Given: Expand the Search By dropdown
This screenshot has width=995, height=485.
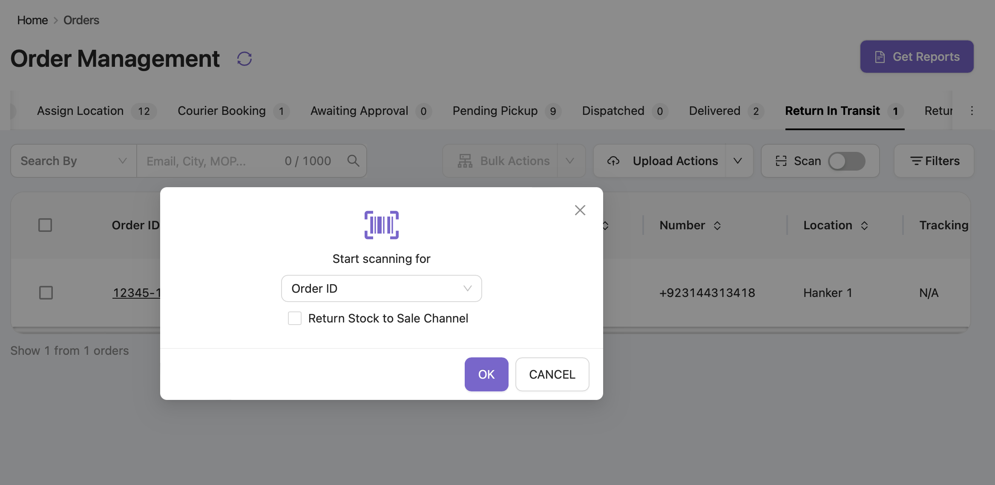Looking at the screenshot, I should pos(74,161).
